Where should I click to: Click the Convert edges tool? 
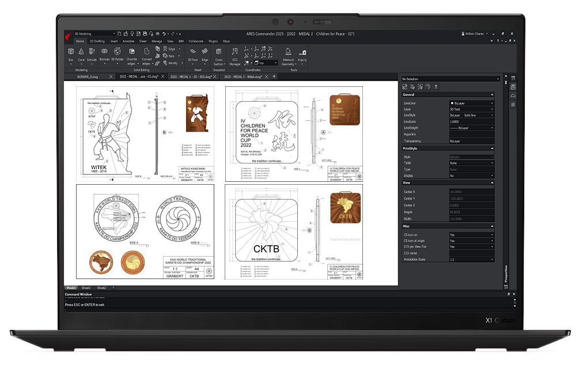146,56
